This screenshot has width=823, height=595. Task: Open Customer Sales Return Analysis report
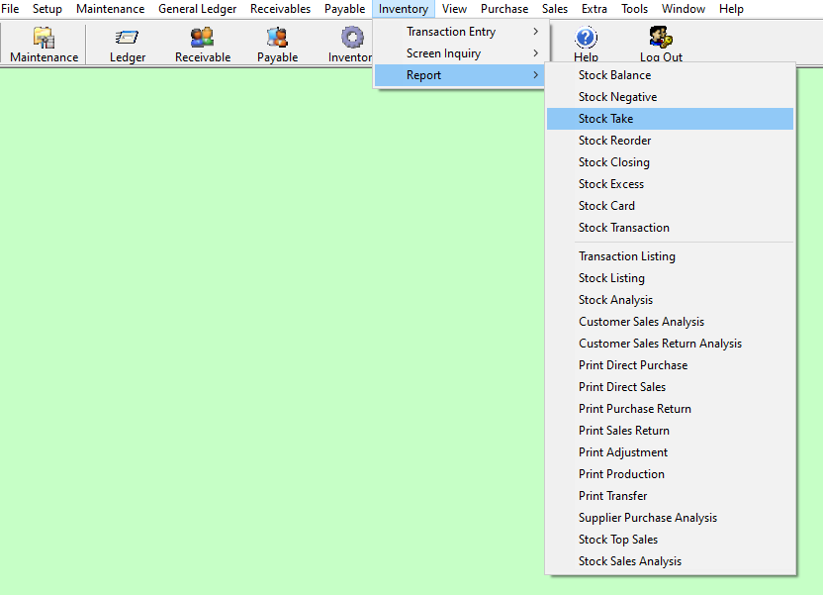pyautogui.click(x=671, y=344)
